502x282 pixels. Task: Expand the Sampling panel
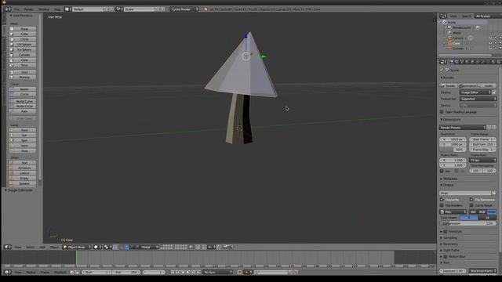tap(450, 238)
